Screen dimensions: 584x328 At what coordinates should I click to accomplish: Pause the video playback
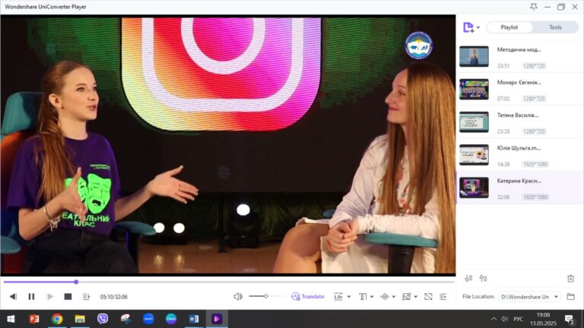(x=31, y=297)
